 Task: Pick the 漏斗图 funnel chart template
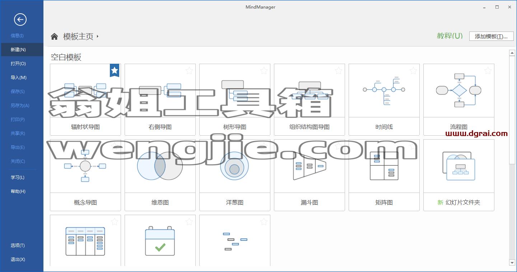[309, 175]
